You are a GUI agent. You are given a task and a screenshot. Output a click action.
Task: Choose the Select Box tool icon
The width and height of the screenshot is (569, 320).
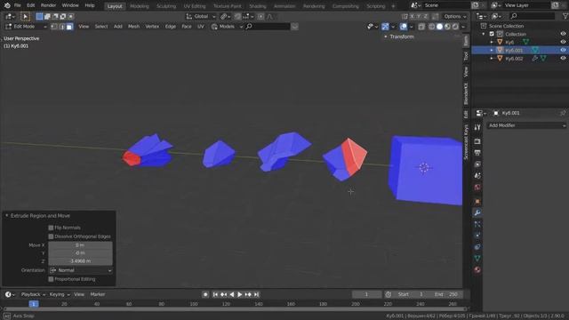point(25,16)
